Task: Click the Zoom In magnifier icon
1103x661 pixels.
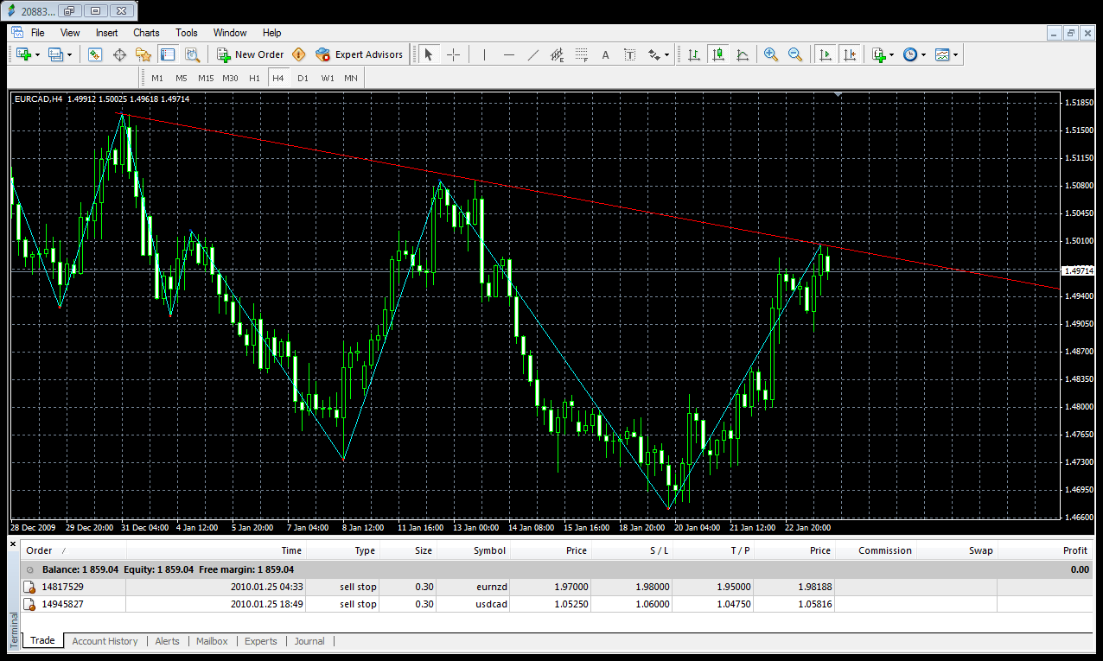Action: [770, 54]
